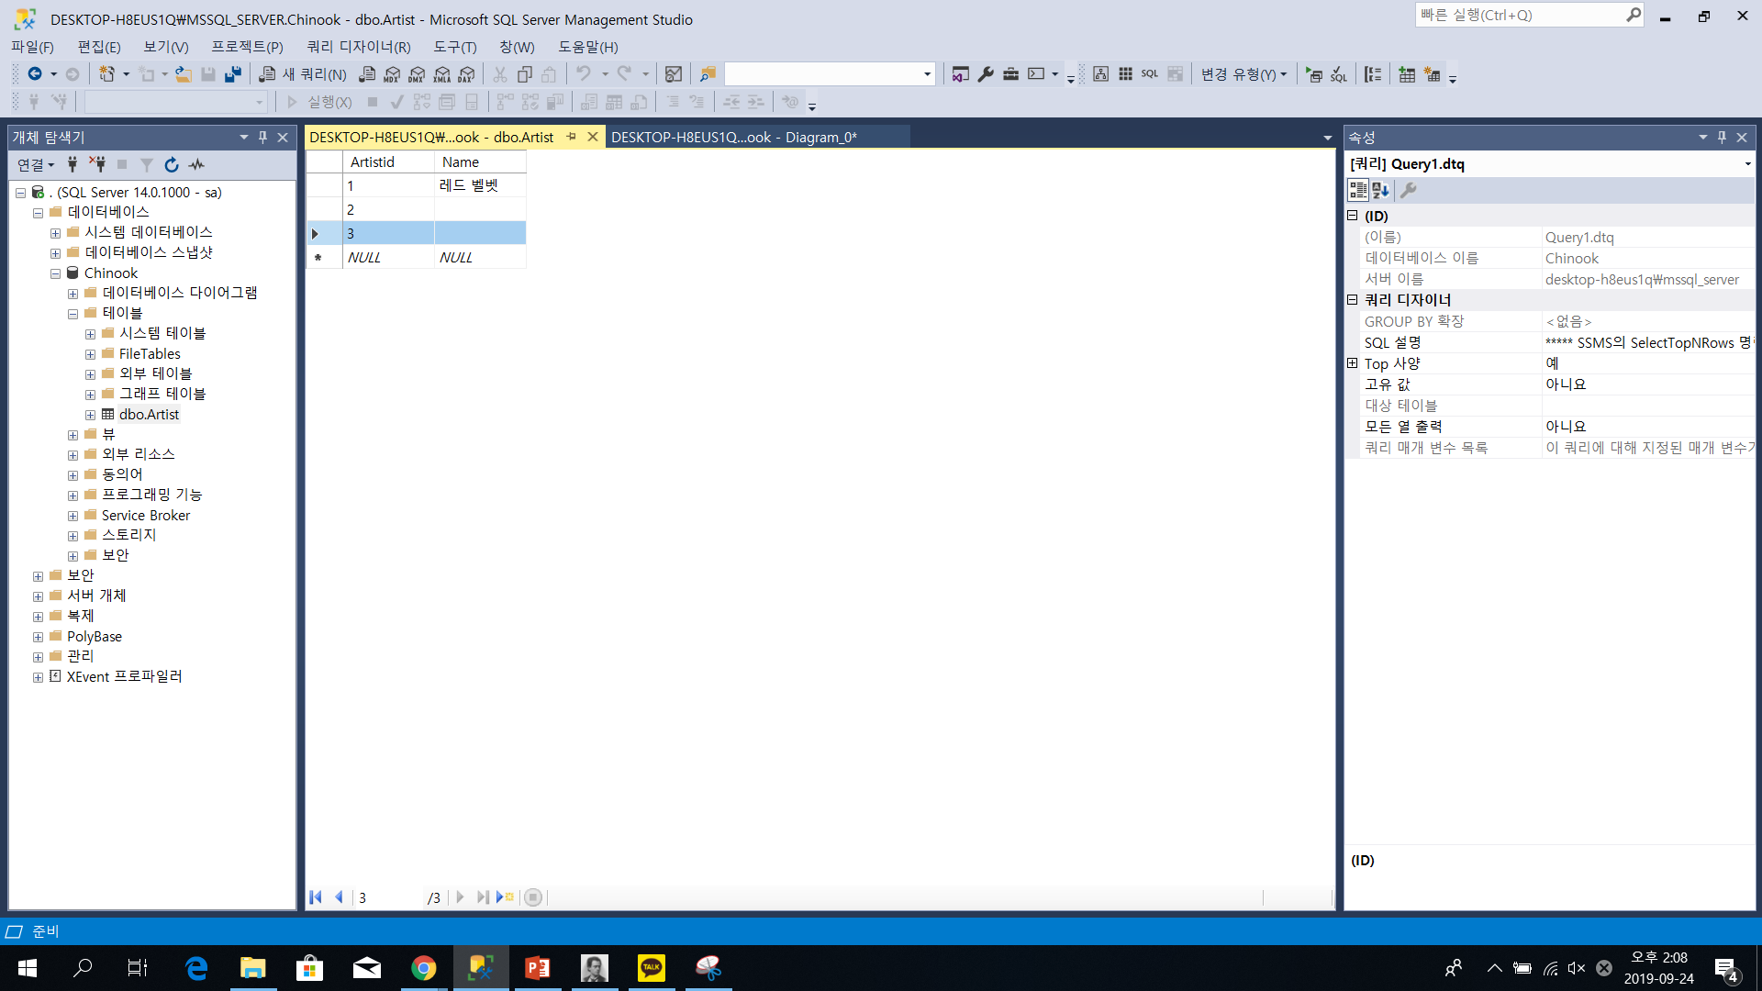
Task: Go to first record navigation button
Action: 315,897
